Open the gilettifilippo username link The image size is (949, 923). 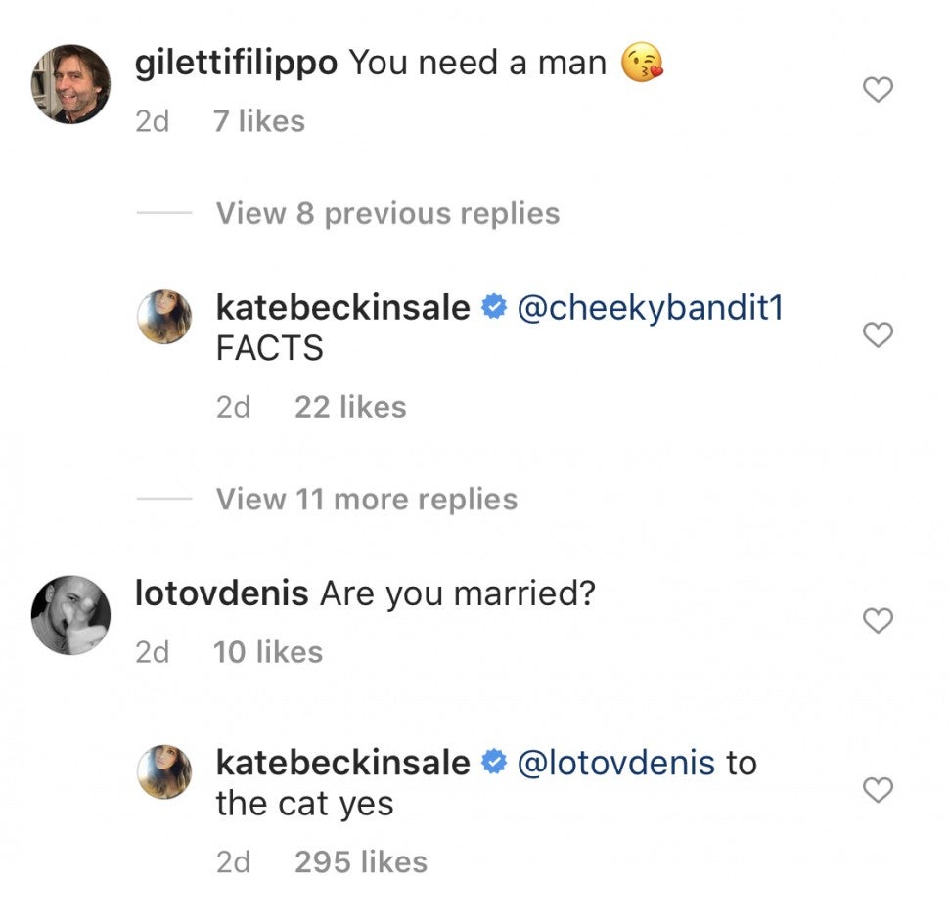point(236,63)
